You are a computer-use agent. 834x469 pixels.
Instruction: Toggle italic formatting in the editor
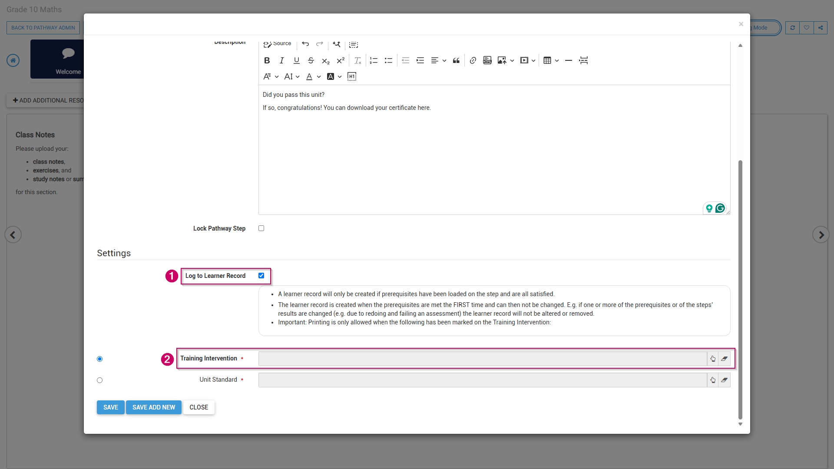[x=281, y=60]
